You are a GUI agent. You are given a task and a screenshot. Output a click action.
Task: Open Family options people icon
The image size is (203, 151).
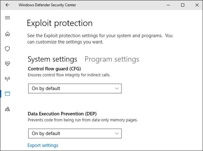(x=7, y=109)
